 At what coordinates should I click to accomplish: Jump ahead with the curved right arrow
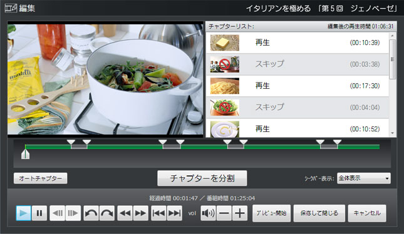point(107,213)
